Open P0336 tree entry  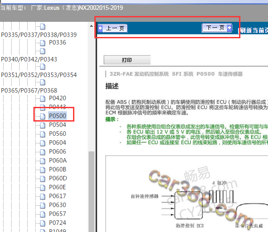57,42
